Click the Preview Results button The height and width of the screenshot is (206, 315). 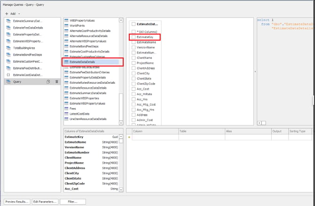click(17, 201)
